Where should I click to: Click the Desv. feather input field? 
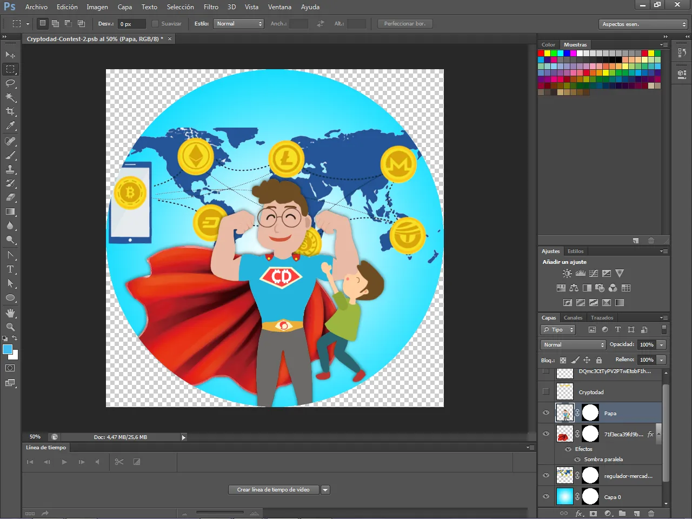(x=132, y=24)
